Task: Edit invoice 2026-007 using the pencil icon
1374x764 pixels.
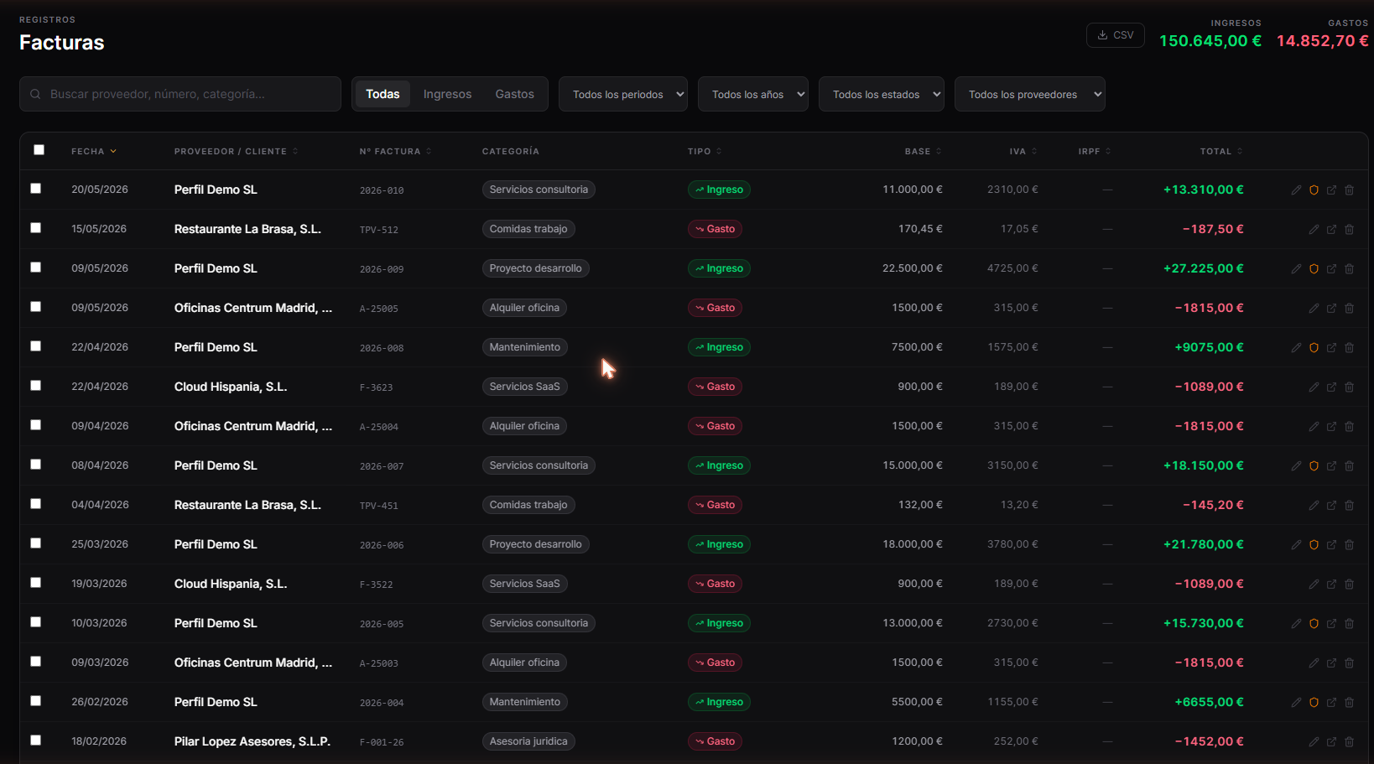Action: click(x=1296, y=466)
